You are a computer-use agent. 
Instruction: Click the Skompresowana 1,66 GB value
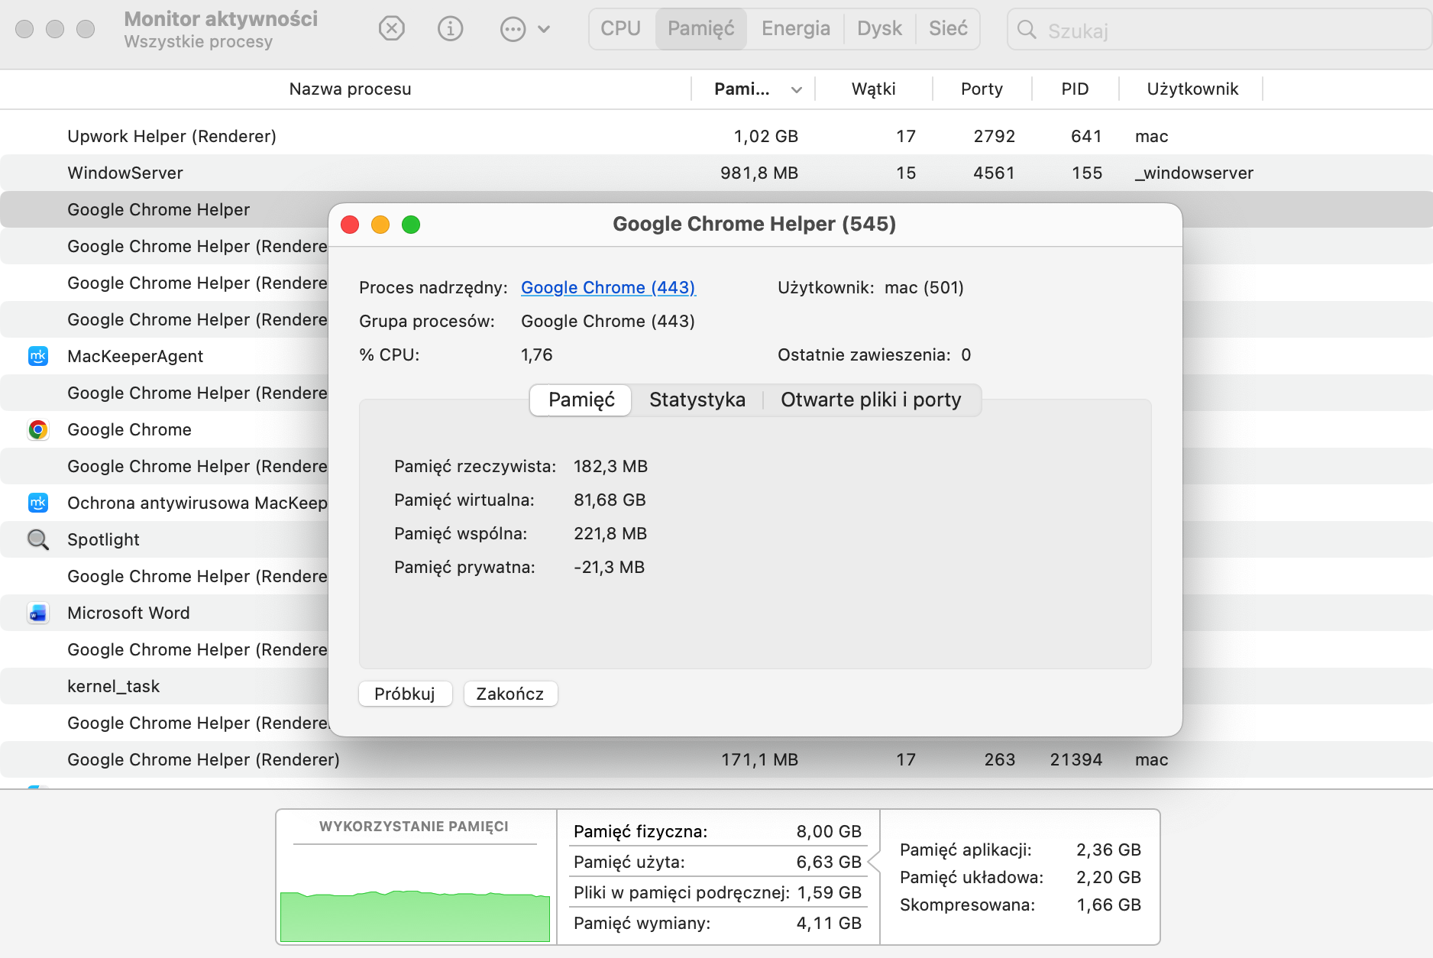pos(1108,905)
